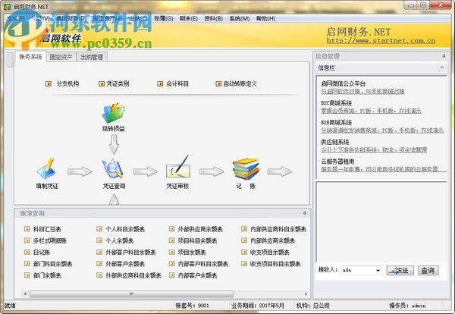Open the 系统(M) menu
This screenshot has height=314, width=455.
click(x=240, y=18)
